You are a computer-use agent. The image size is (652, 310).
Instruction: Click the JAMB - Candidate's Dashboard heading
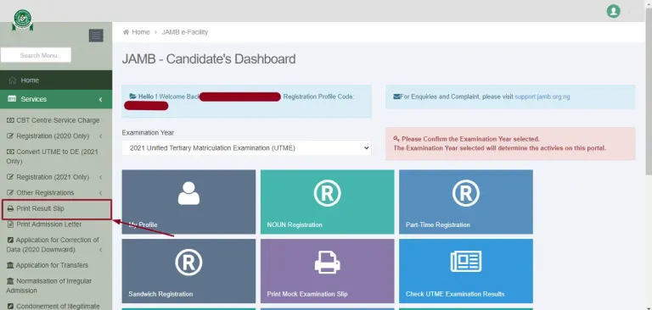pyautogui.click(x=209, y=59)
